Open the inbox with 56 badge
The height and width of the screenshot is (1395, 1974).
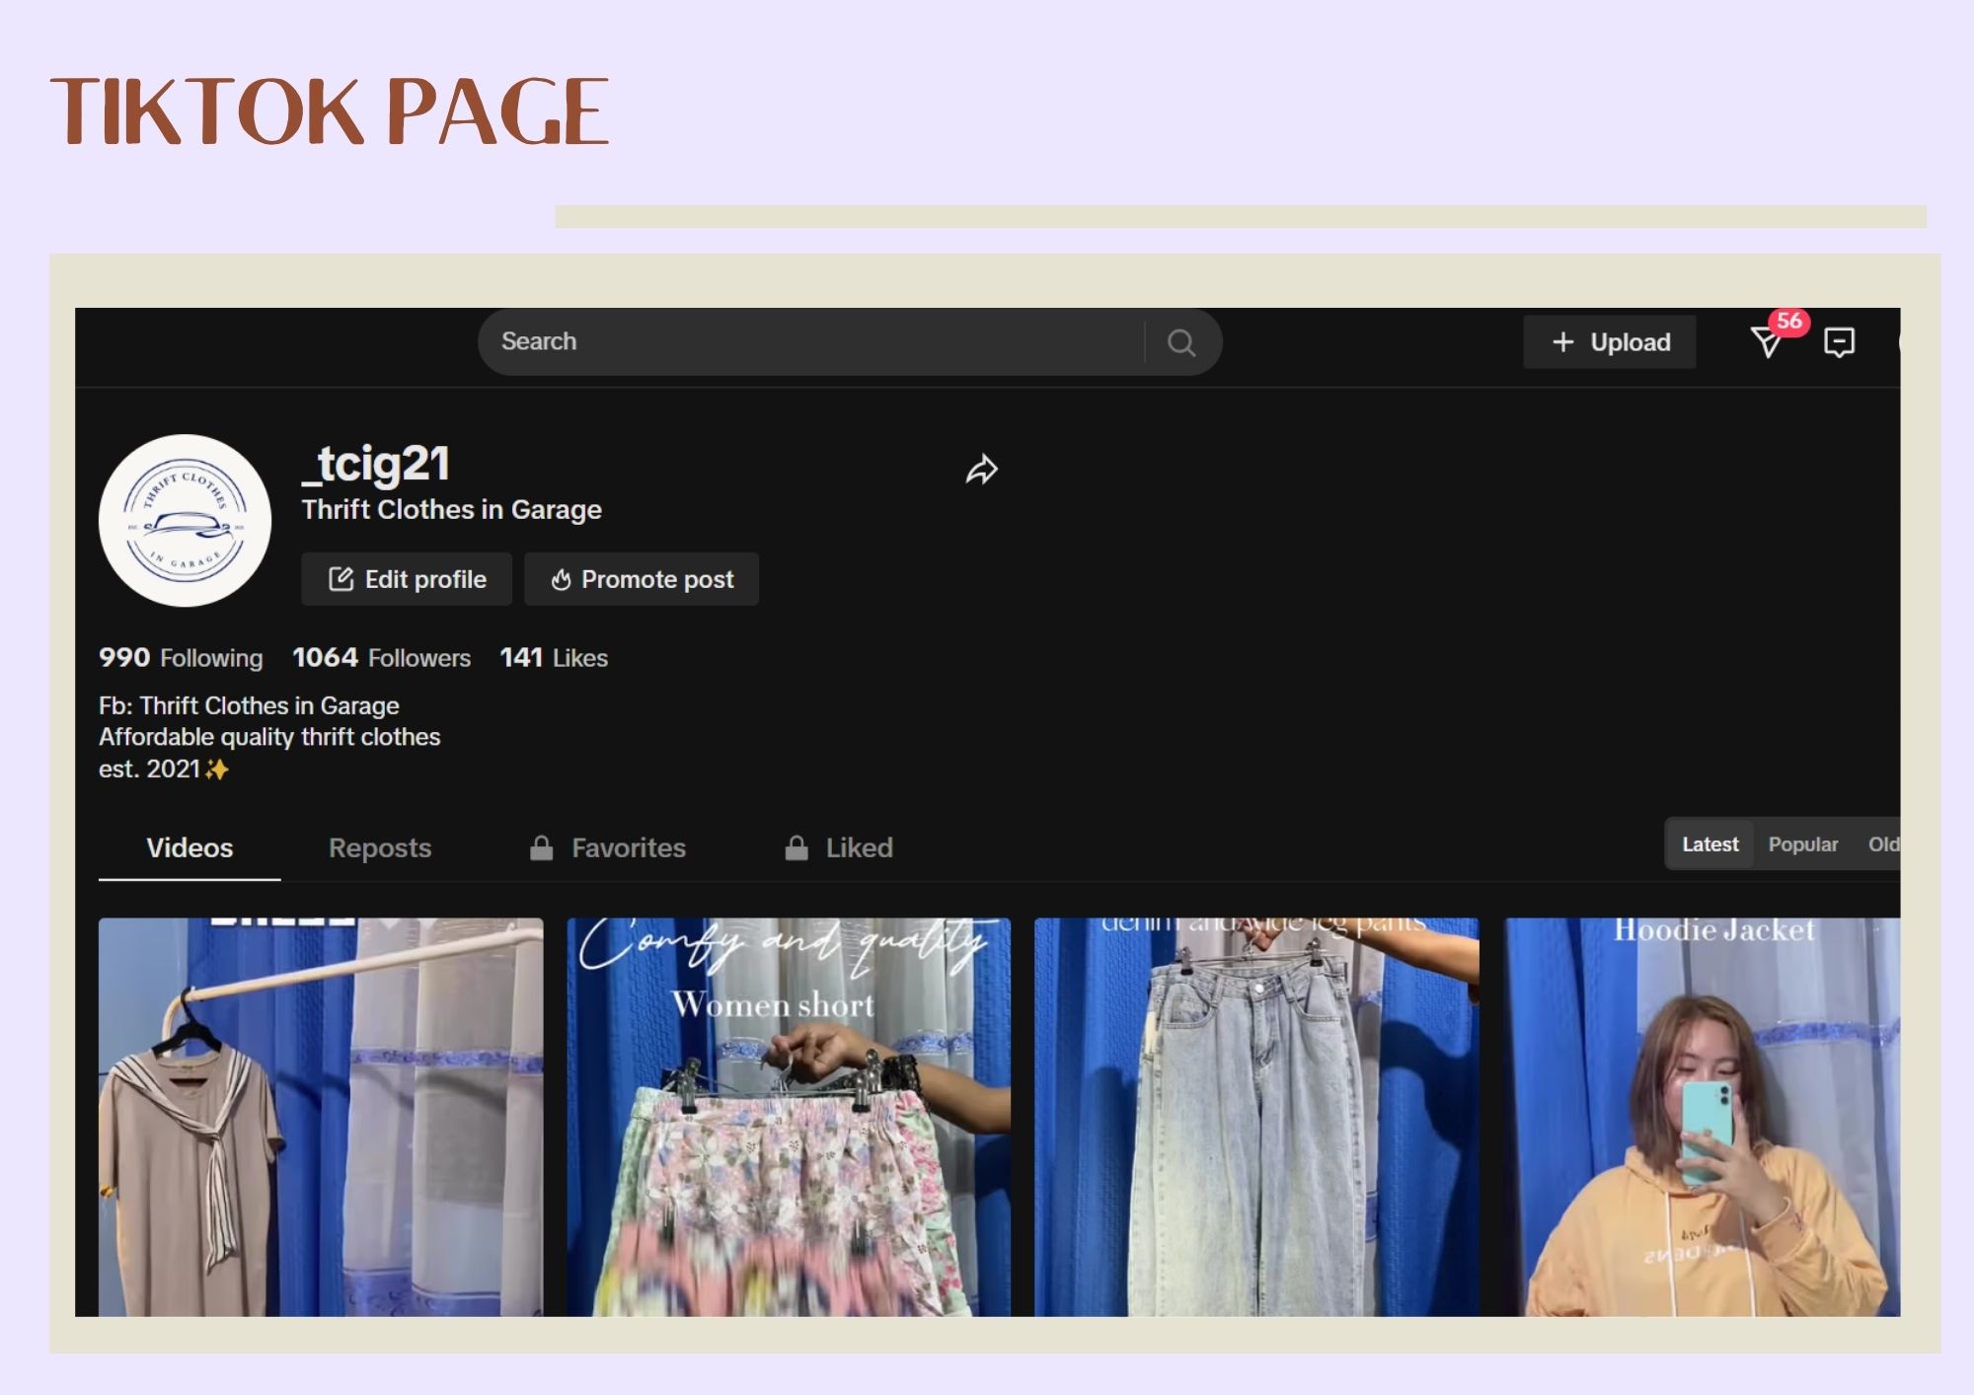pyautogui.click(x=1767, y=342)
